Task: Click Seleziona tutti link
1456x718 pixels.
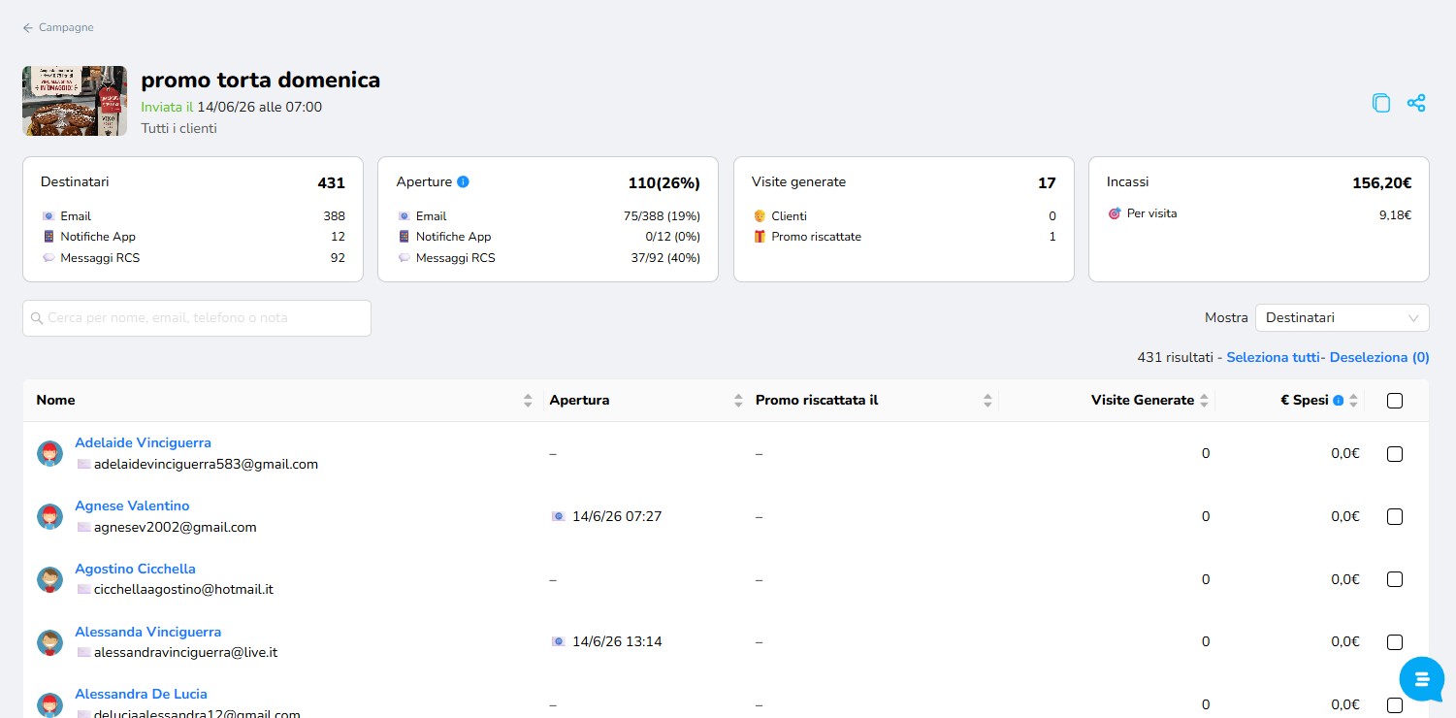Action: pos(1273,357)
